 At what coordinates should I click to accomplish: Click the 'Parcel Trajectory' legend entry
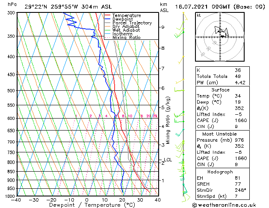[x=132, y=23]
